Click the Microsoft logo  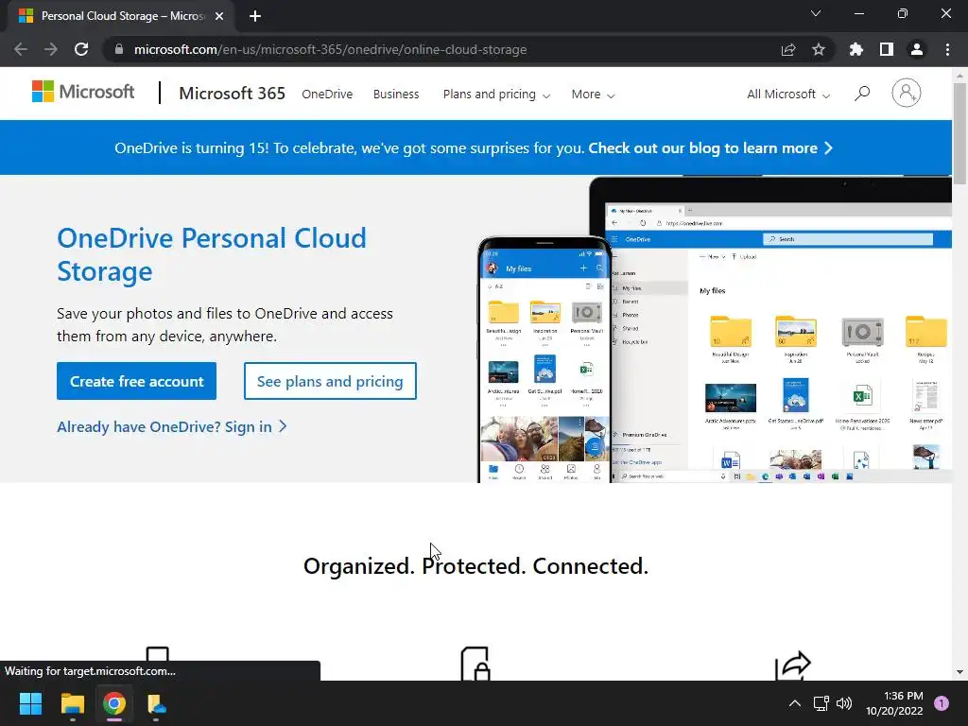pyautogui.click(x=83, y=92)
